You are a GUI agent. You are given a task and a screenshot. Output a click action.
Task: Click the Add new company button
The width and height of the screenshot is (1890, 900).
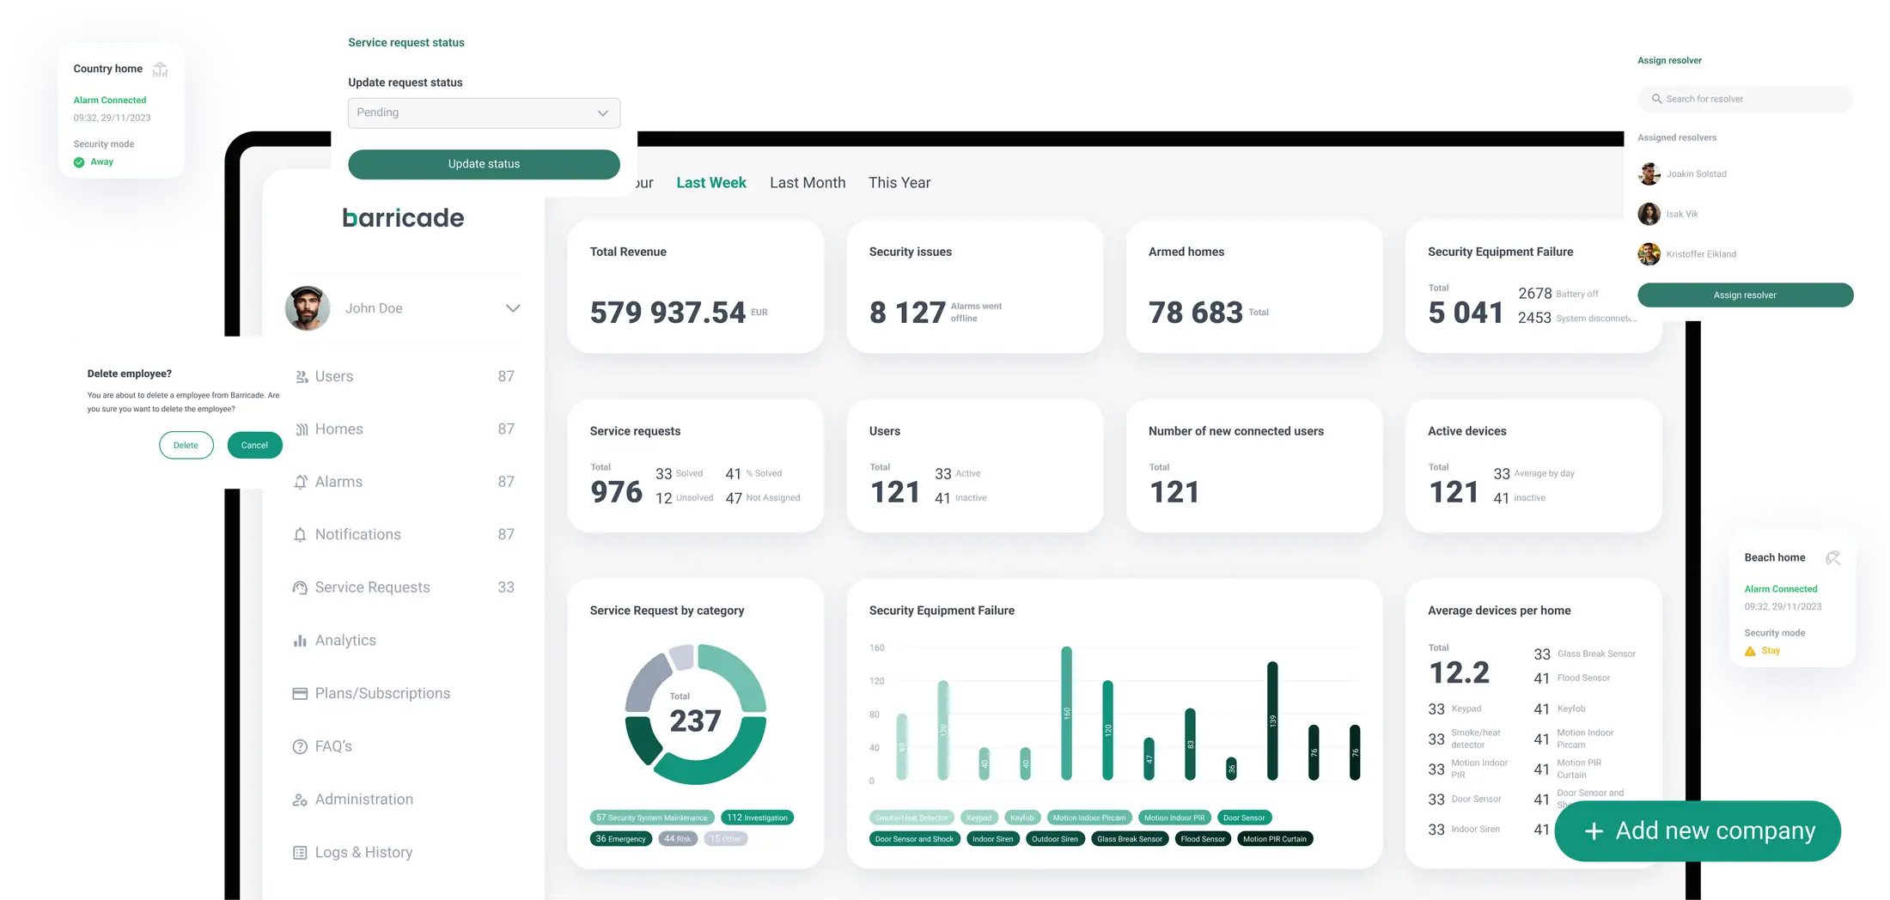click(1699, 830)
